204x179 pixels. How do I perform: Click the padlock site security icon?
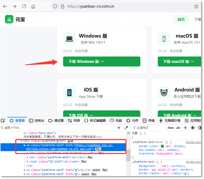[63, 6]
